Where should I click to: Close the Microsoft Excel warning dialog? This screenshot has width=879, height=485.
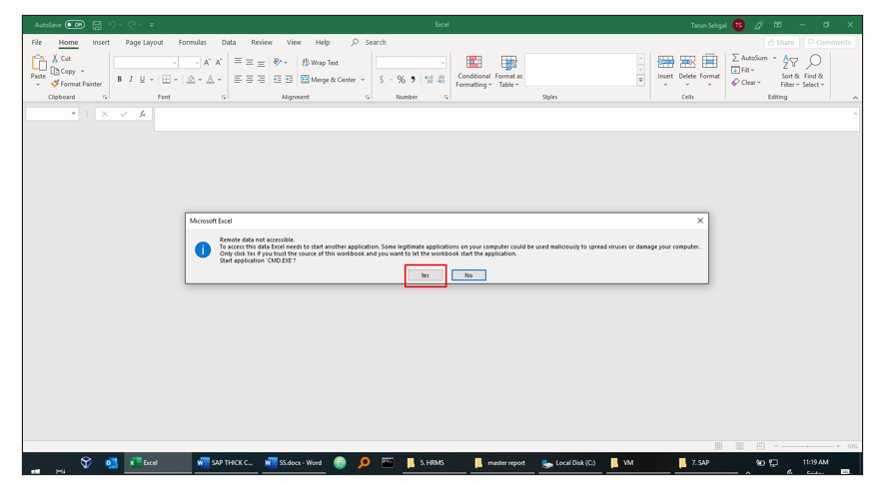coord(700,221)
